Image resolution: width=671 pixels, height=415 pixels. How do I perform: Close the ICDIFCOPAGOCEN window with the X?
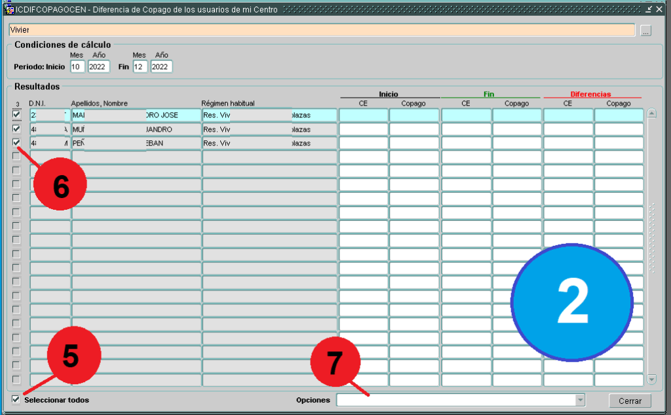pyautogui.click(x=659, y=10)
